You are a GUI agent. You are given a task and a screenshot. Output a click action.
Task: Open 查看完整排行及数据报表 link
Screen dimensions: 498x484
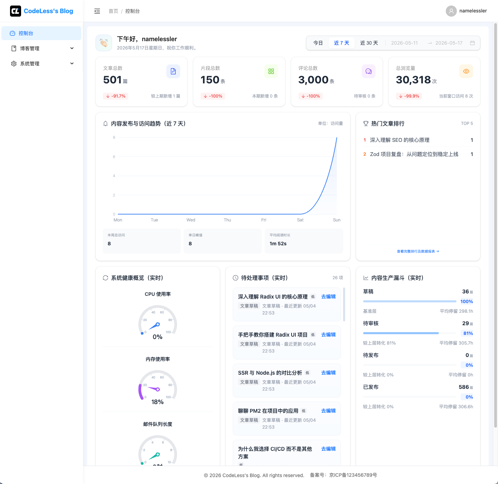coord(418,252)
